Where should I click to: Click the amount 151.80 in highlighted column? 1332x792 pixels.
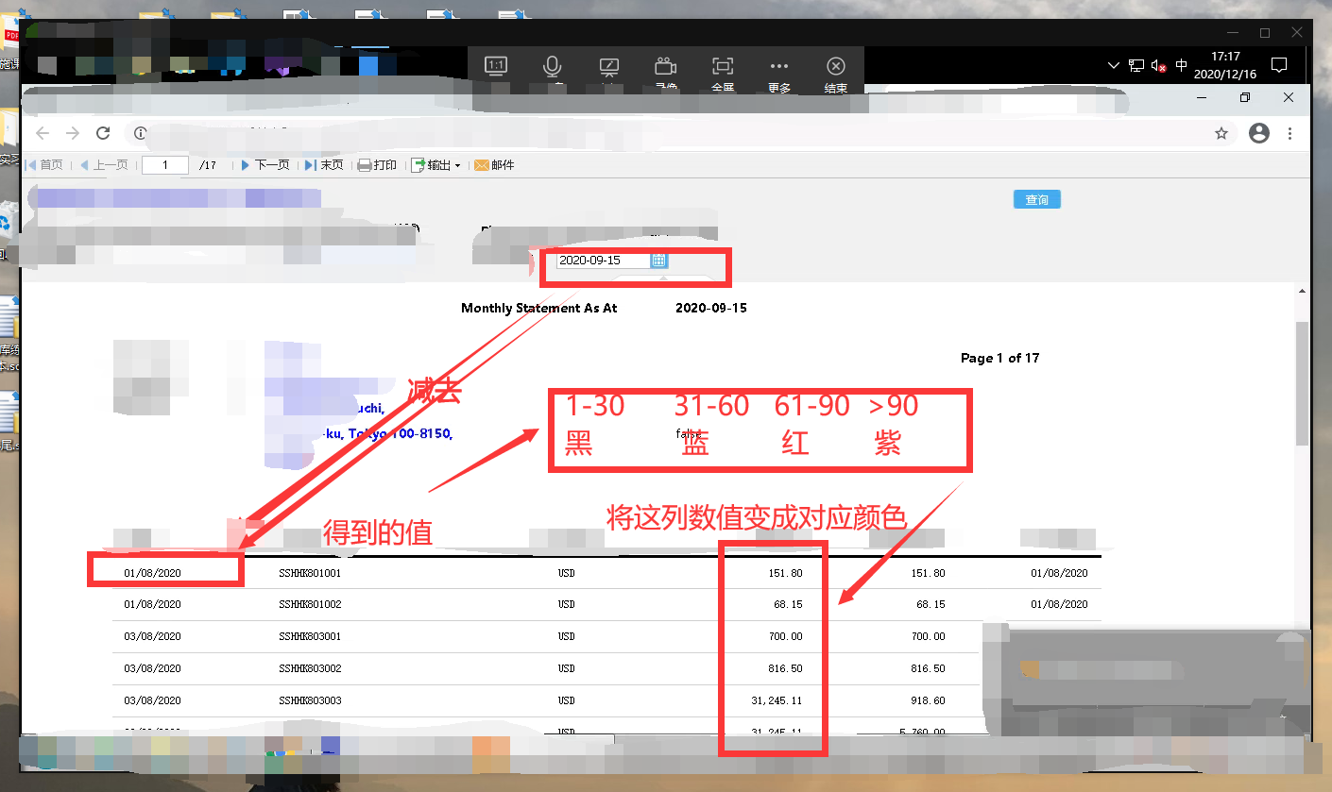785,573
